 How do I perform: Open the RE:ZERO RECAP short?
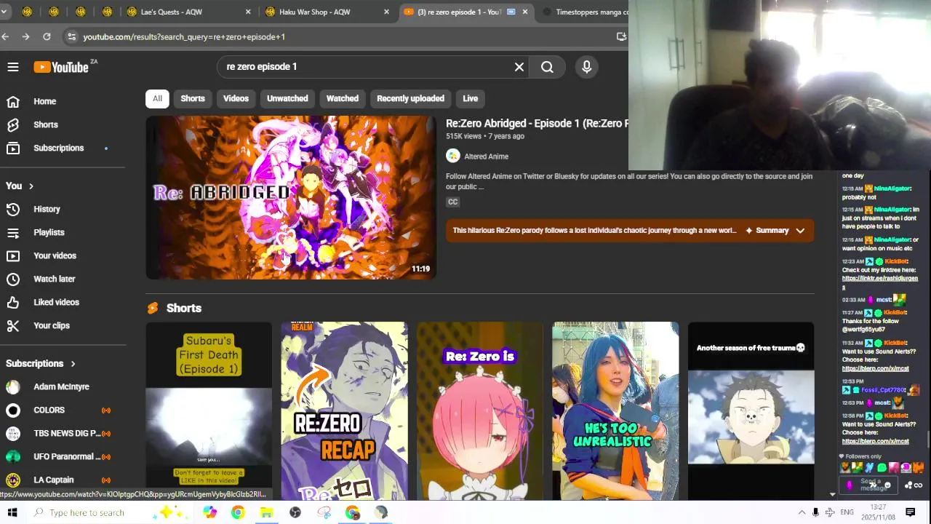pos(344,411)
